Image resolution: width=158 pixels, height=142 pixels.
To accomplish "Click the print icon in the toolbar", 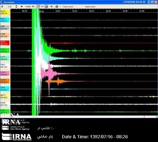I will point(57,7).
